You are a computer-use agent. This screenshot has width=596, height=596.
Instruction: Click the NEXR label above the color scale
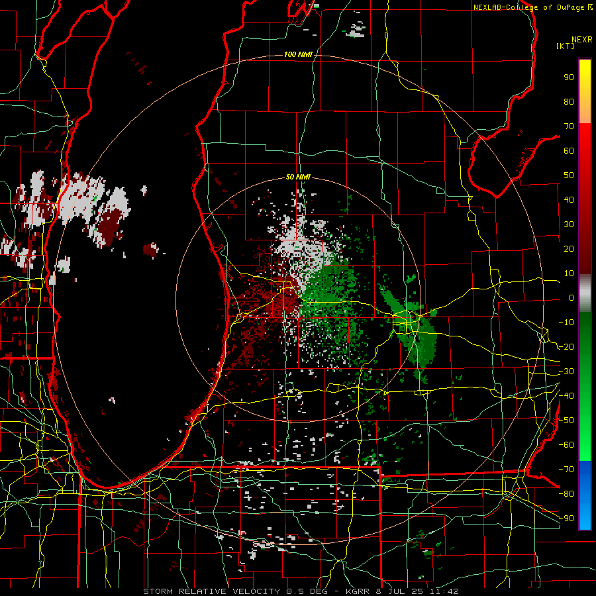click(x=582, y=40)
